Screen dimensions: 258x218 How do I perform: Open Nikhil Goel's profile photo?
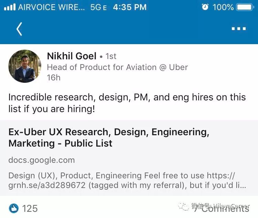click(x=24, y=66)
